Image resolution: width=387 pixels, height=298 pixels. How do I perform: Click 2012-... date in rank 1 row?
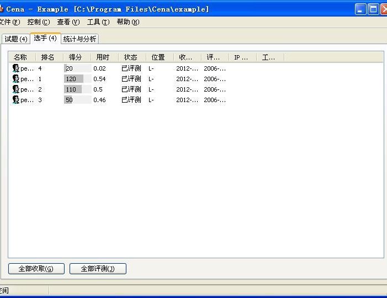187,79
